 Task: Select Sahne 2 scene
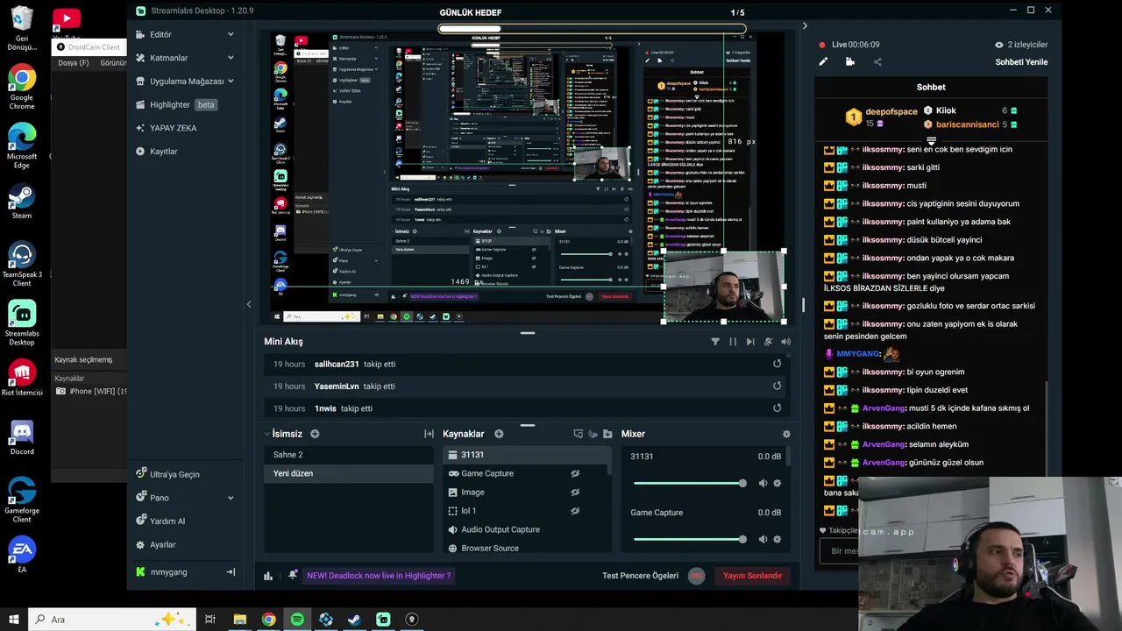(x=348, y=455)
